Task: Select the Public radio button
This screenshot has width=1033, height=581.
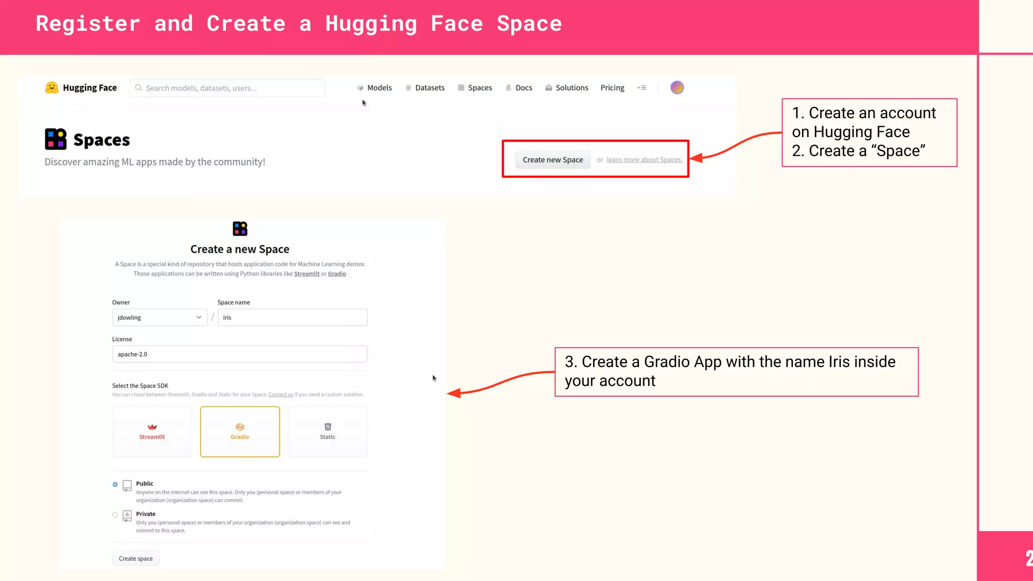Action: 115,484
